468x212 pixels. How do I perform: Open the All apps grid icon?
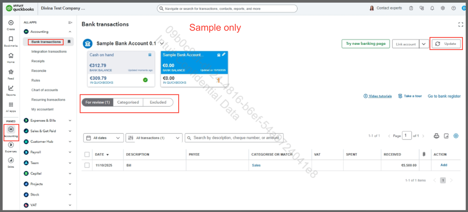pyautogui.click(x=11, y=104)
